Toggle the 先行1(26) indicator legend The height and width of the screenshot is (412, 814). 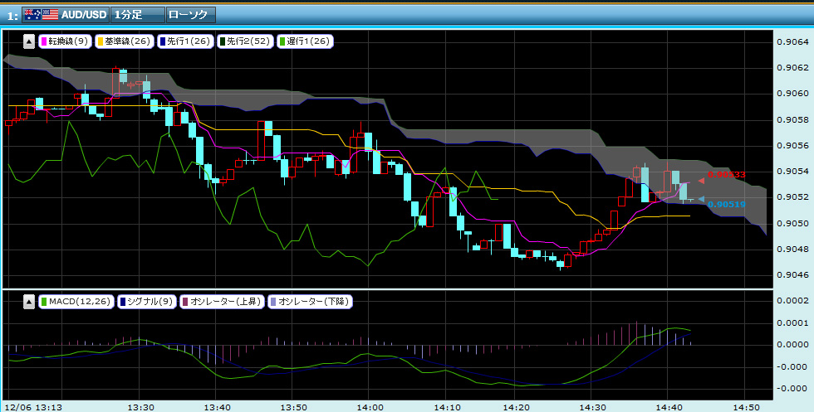(x=186, y=41)
